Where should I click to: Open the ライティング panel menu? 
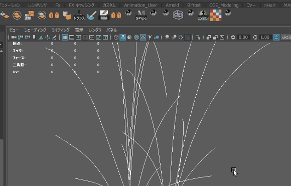click(x=61, y=30)
